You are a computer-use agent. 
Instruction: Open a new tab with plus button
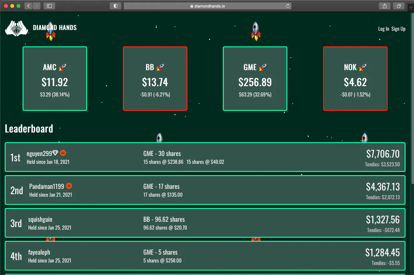[411, 8]
